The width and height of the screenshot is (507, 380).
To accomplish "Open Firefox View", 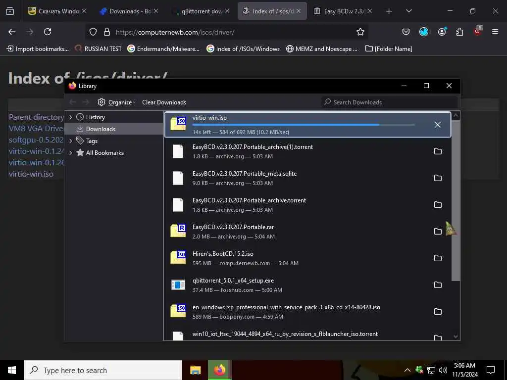I will (x=10, y=11).
